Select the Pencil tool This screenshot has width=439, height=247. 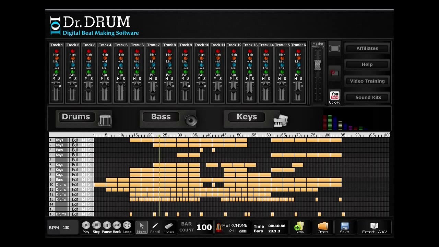point(155,227)
